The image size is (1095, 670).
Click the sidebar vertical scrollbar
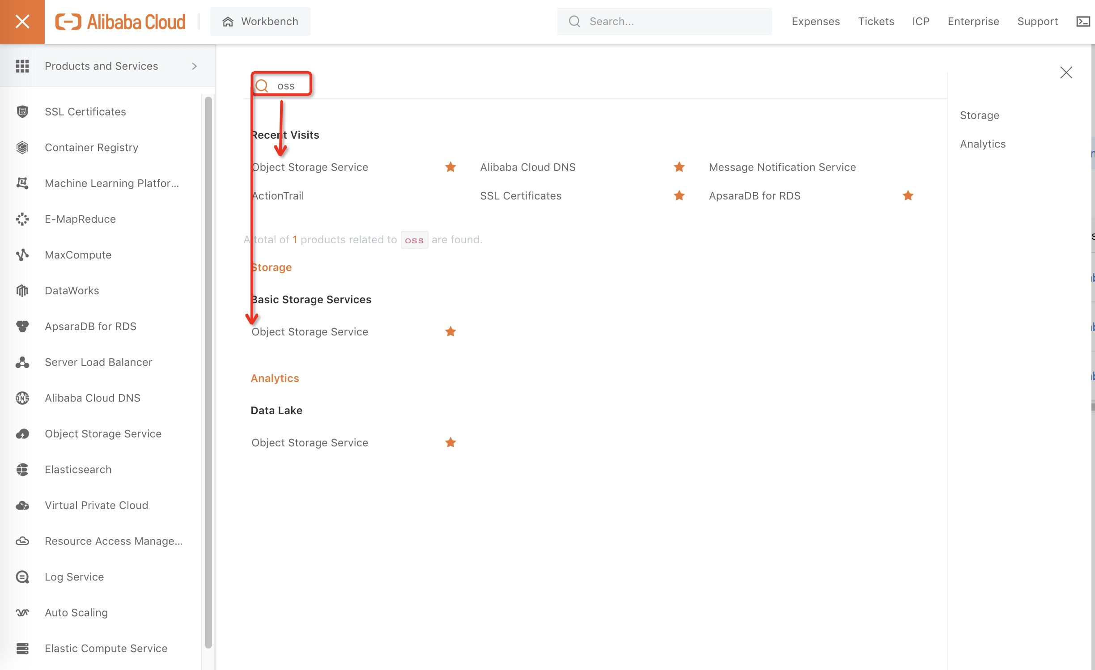[208, 371]
